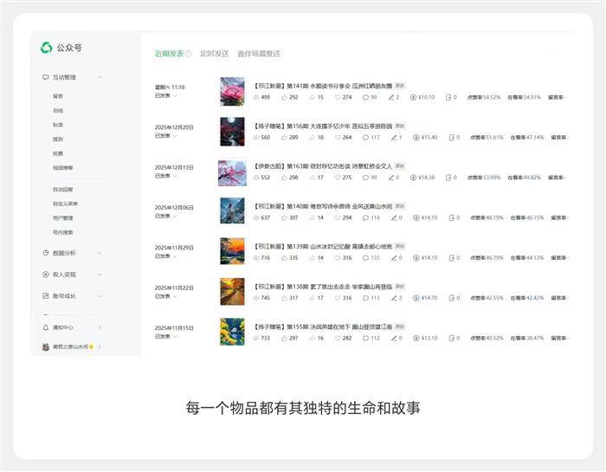Click the 互动管理 chat icon in sidebar
The height and width of the screenshot is (472, 606).
[46, 77]
